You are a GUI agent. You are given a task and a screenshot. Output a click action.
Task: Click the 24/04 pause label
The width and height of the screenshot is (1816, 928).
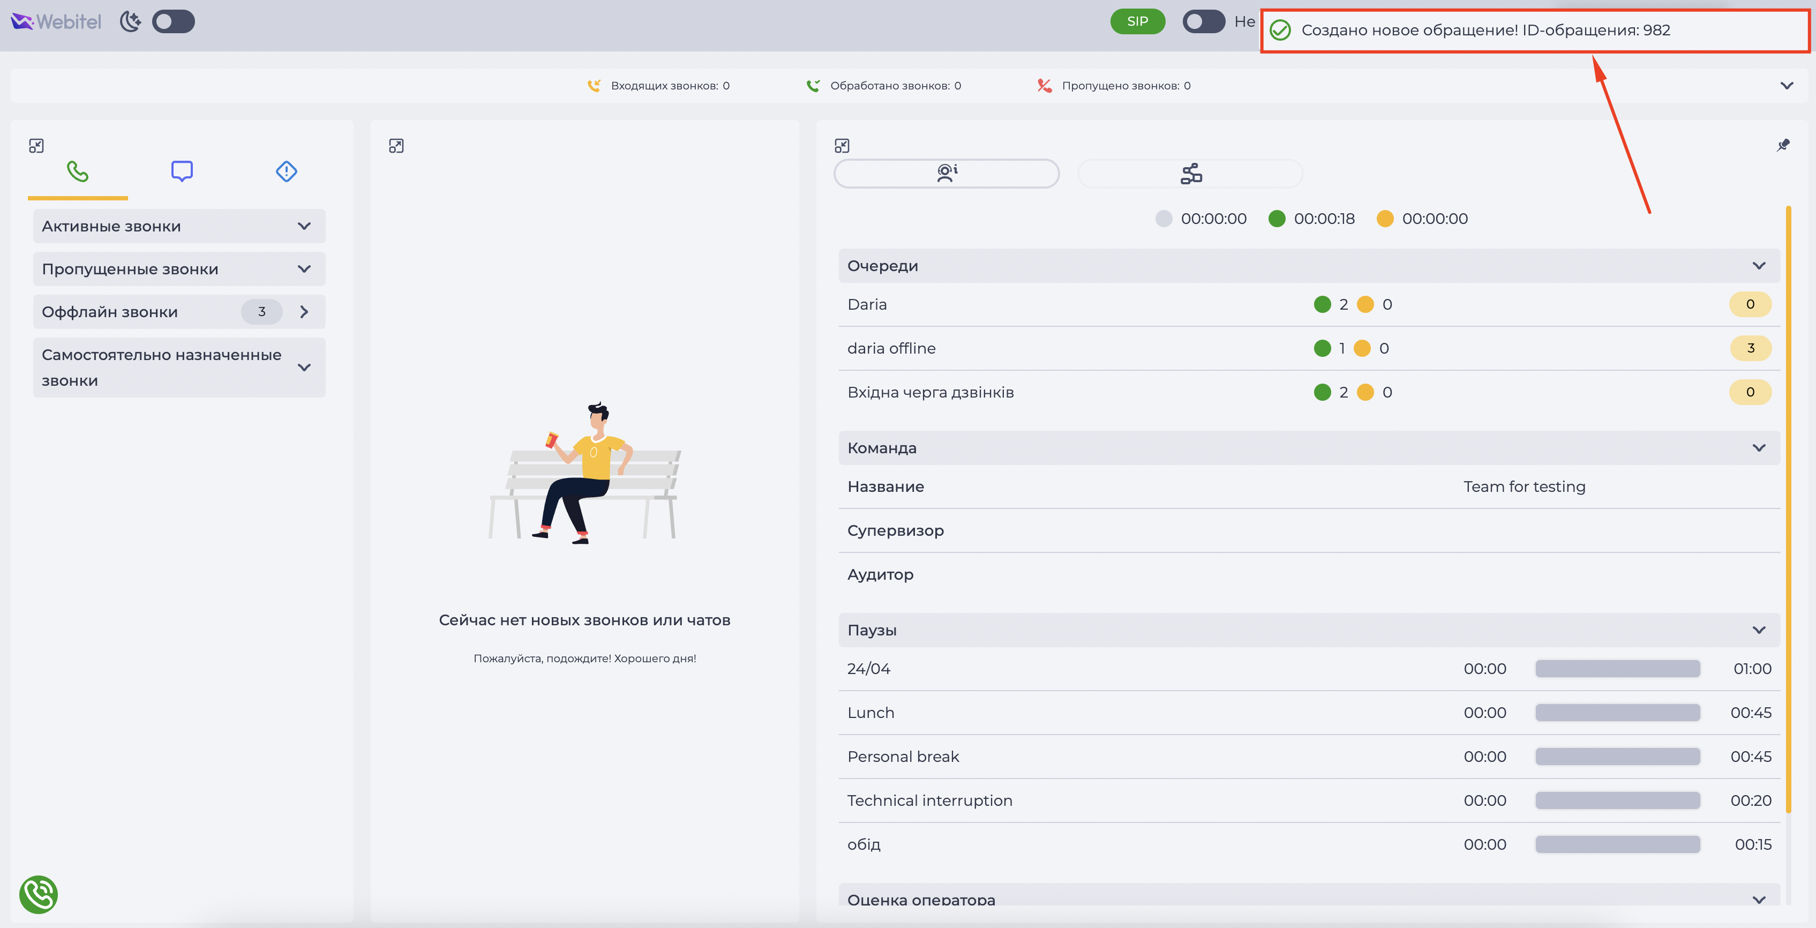coord(868,669)
